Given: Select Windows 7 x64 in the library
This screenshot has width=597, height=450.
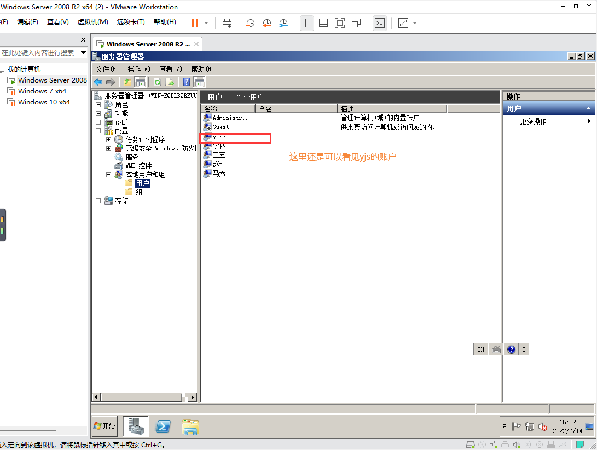Looking at the screenshot, I should (x=42, y=91).
